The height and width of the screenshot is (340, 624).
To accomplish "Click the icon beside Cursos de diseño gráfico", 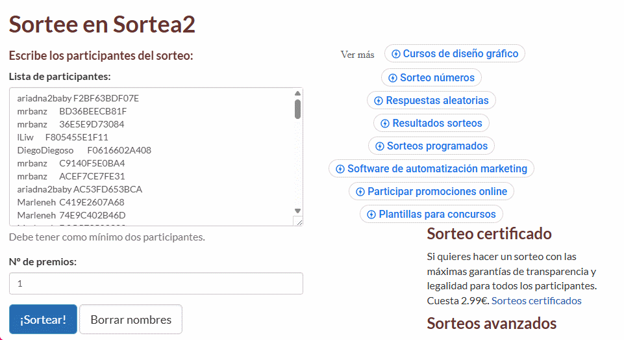I will point(396,54).
